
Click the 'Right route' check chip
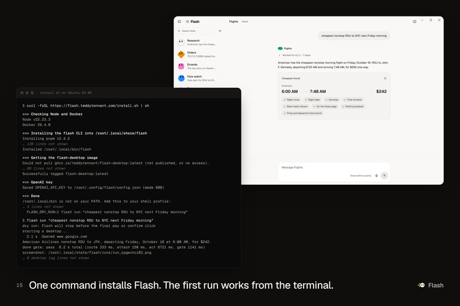point(291,100)
